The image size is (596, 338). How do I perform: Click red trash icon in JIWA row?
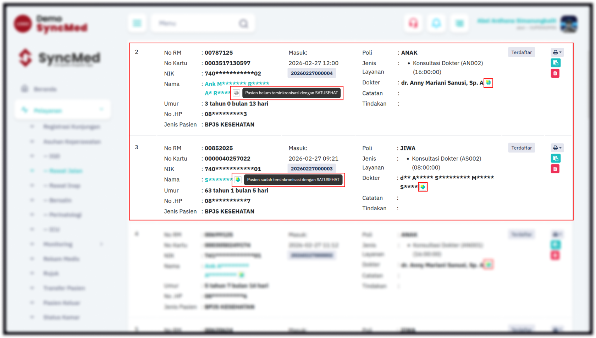point(555,169)
